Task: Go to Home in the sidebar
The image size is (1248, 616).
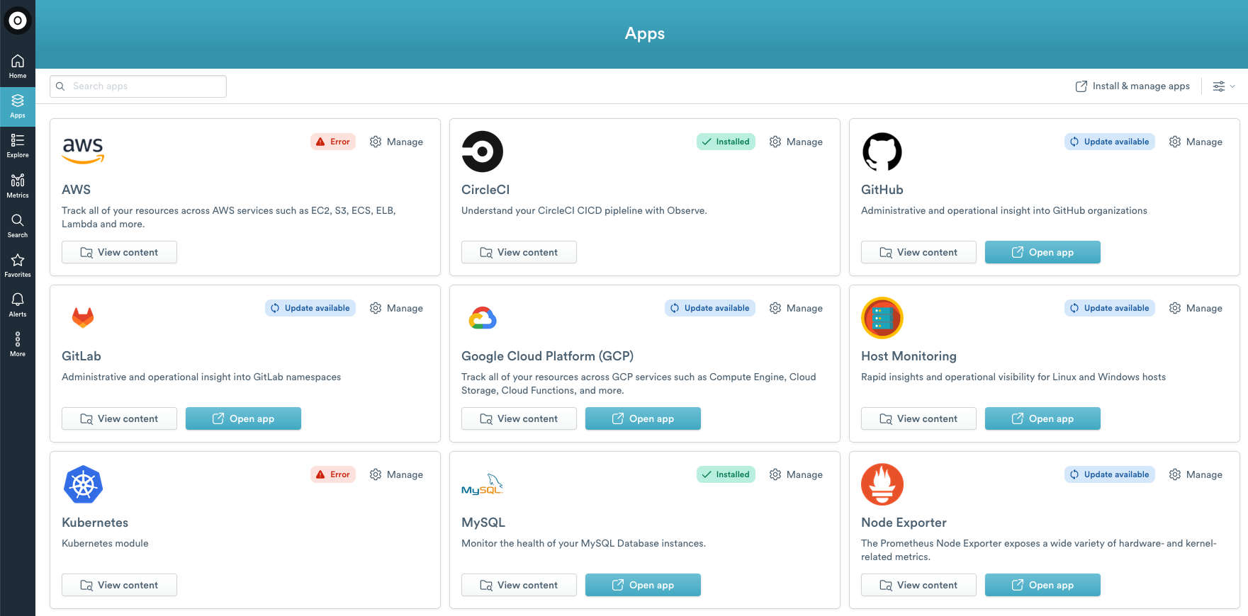Action: point(18,67)
